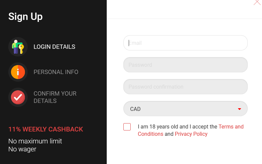Open the CAD currency selector
This screenshot has height=164, width=262.
[x=186, y=109]
